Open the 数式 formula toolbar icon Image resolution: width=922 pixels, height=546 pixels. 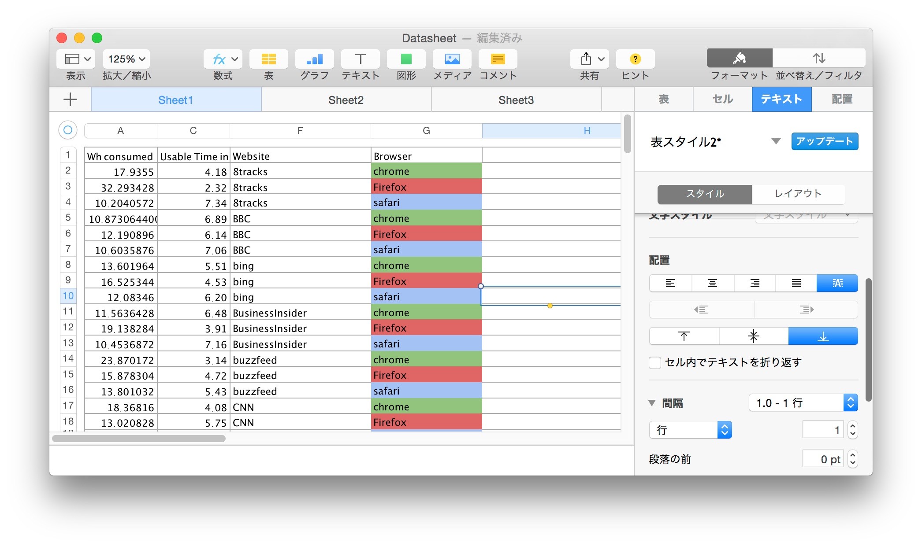click(223, 59)
